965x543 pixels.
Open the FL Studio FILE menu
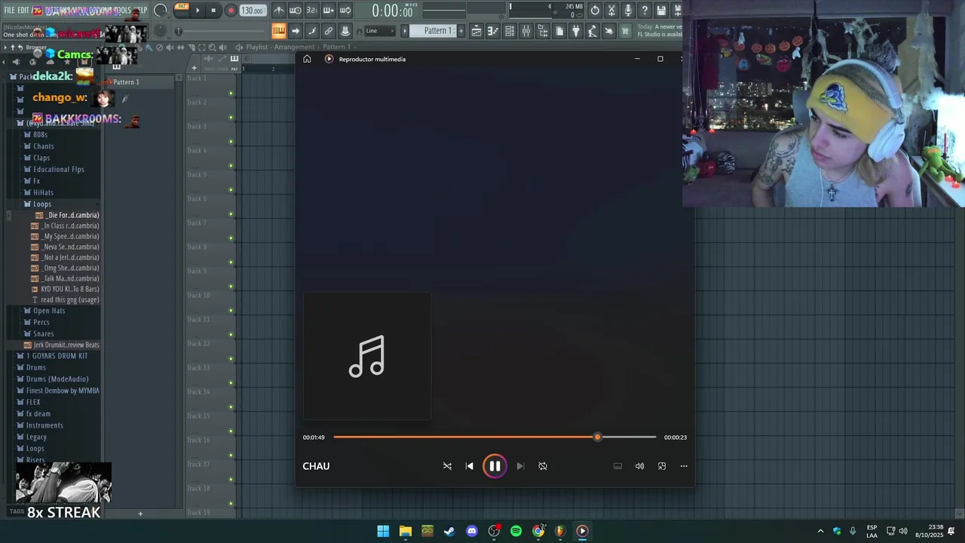9,11
